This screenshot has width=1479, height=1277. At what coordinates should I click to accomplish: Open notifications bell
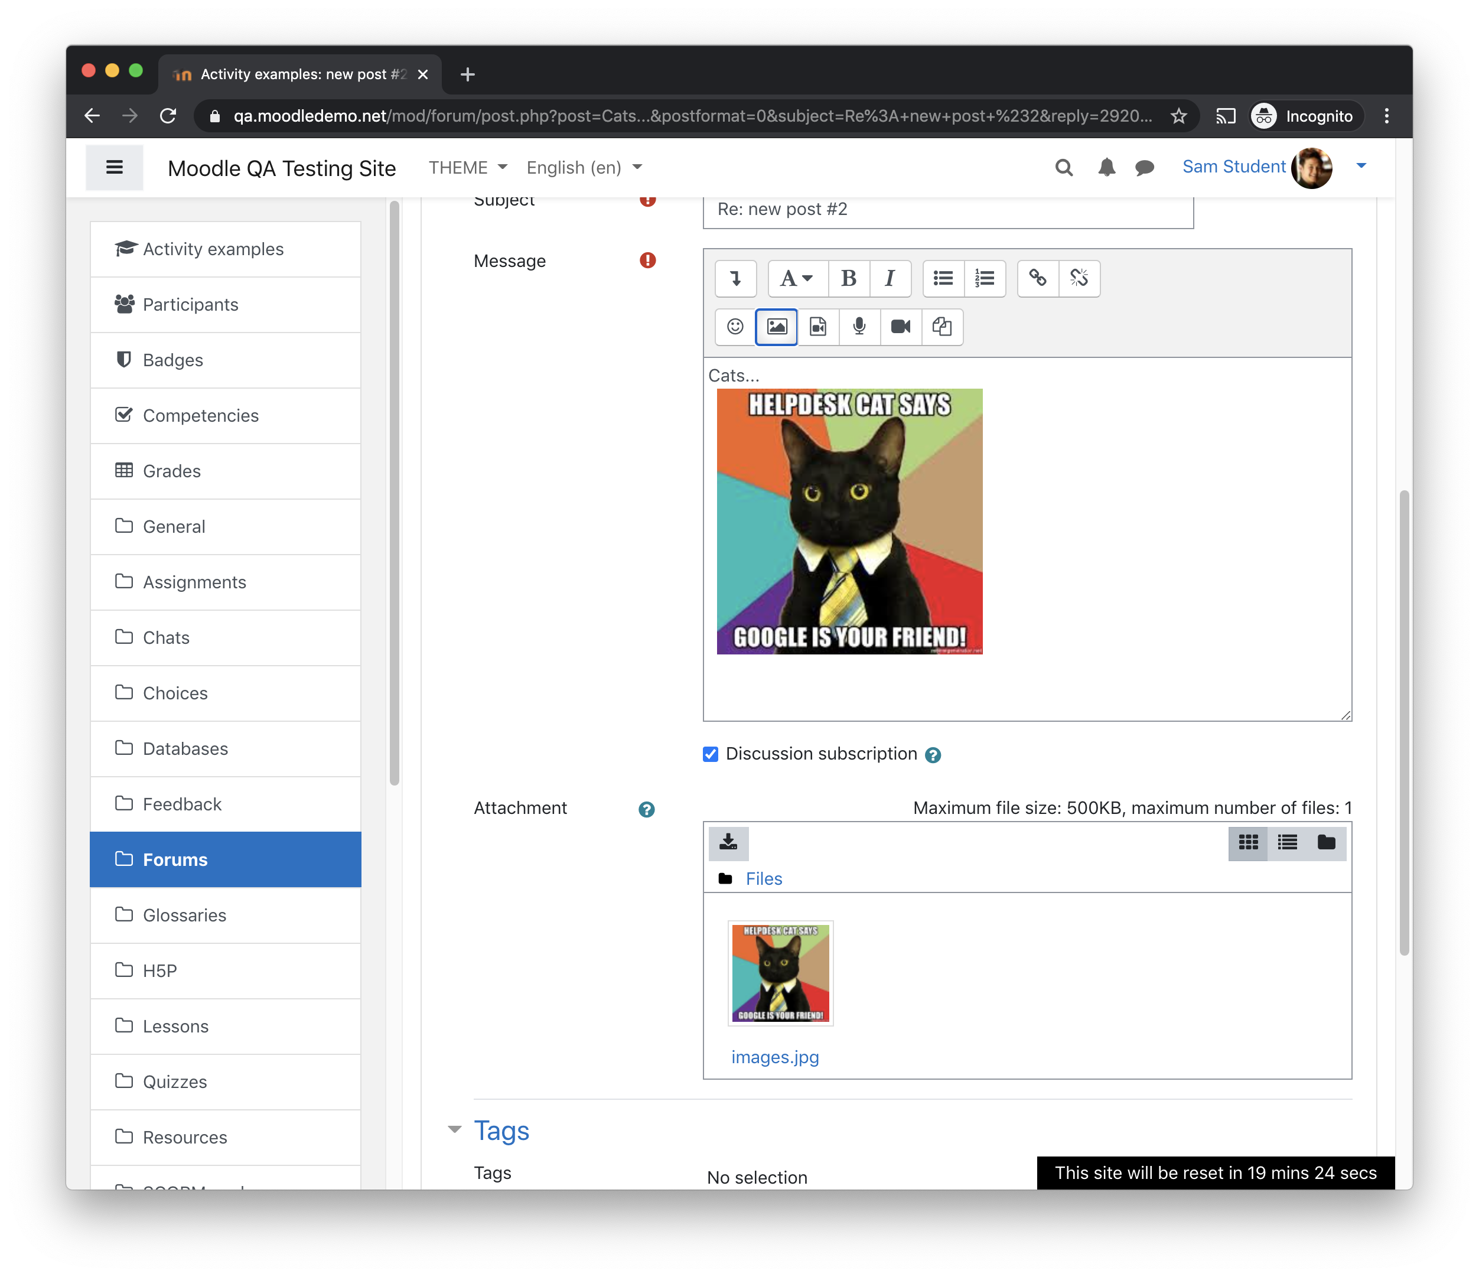[x=1106, y=168]
